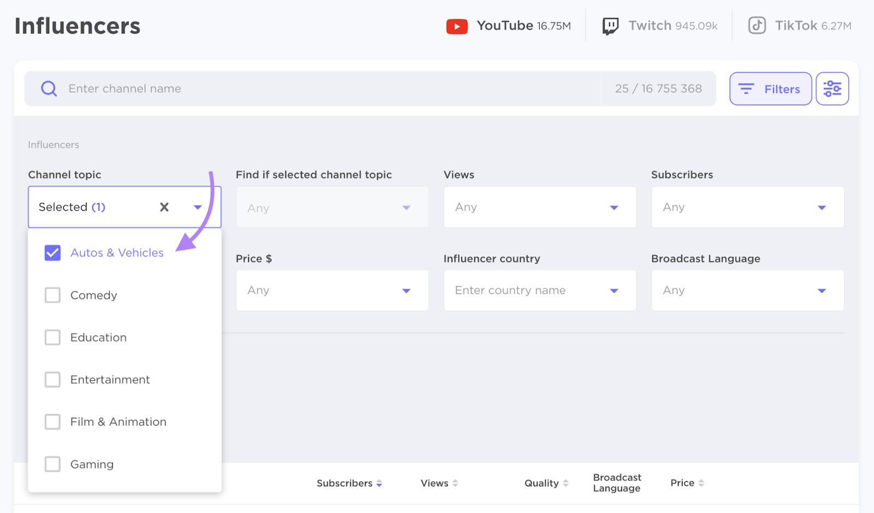This screenshot has width=874, height=513.
Task: Check the Comedy topic checkbox
Action: click(x=52, y=295)
